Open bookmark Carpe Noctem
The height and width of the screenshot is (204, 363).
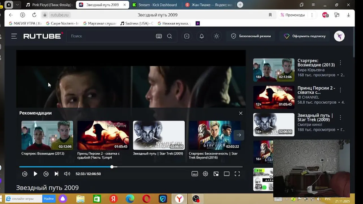pyautogui.click(x=62, y=24)
